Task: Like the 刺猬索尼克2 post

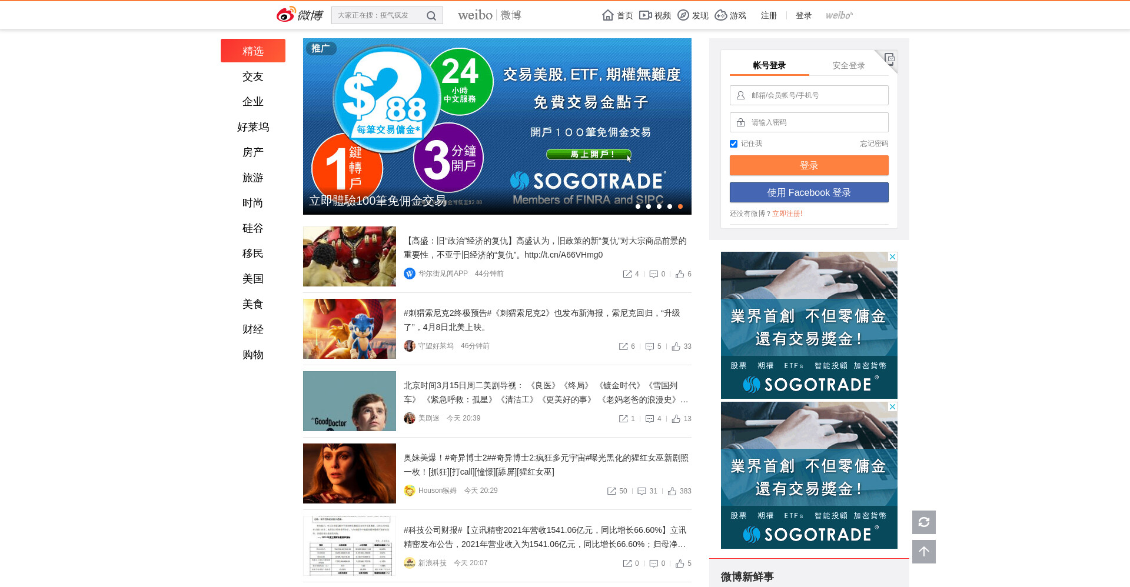Action: coord(676,346)
